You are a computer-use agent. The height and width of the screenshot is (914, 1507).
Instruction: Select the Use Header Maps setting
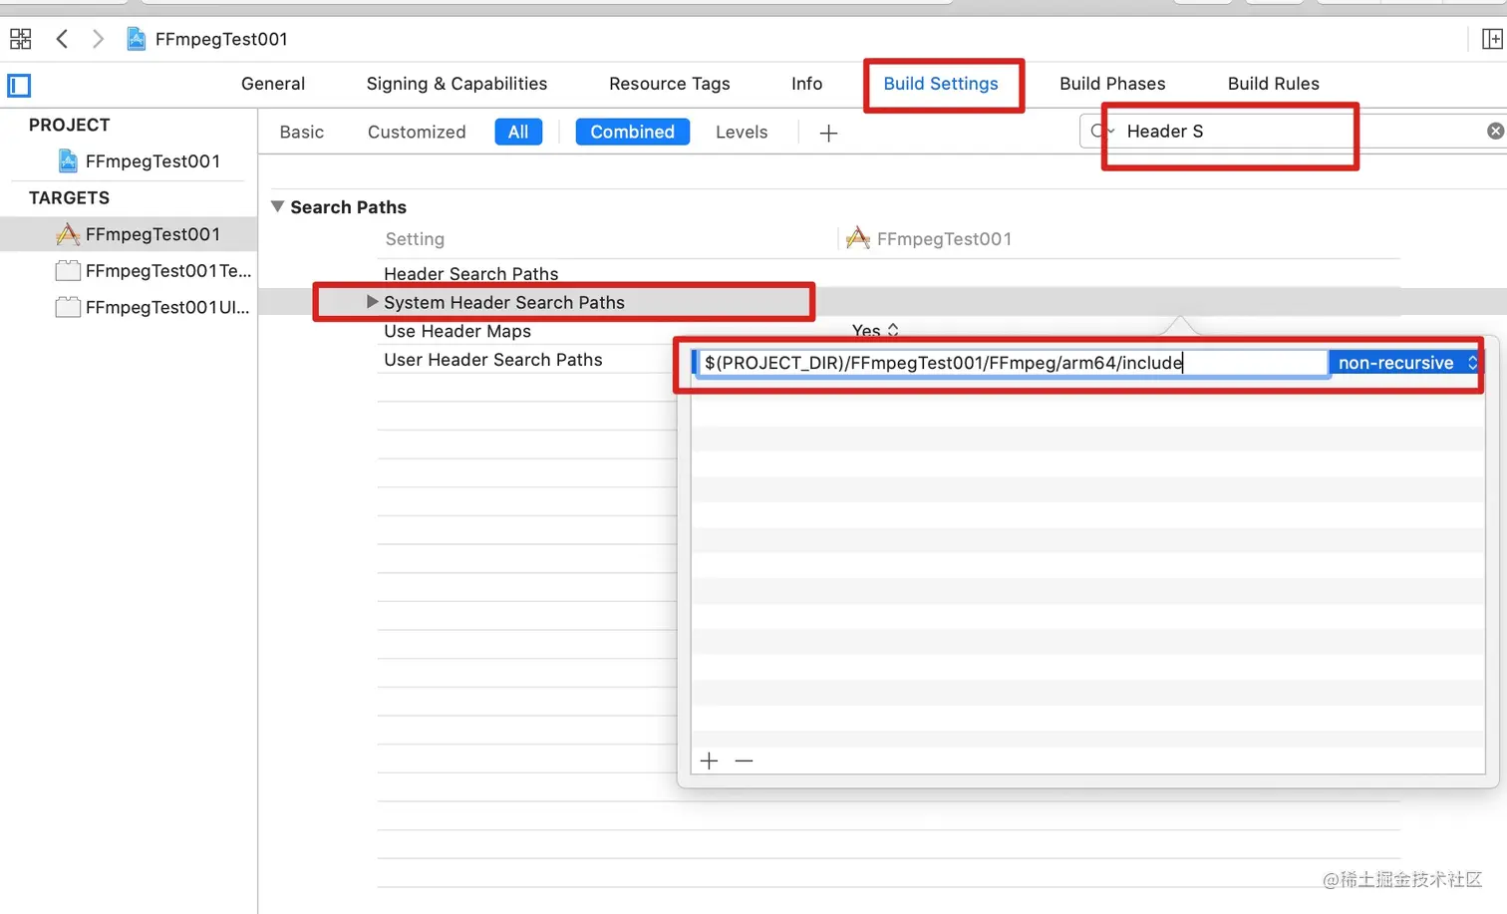[457, 331]
